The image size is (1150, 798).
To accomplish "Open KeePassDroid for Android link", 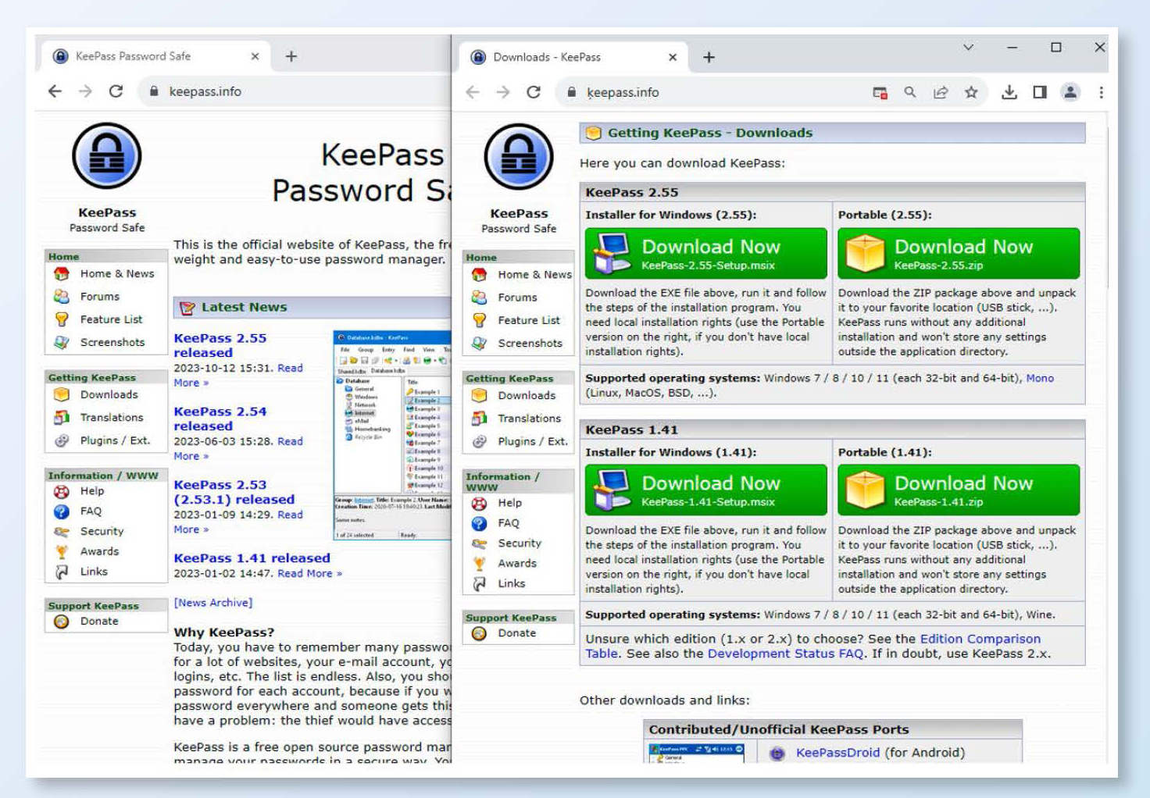I will [837, 753].
